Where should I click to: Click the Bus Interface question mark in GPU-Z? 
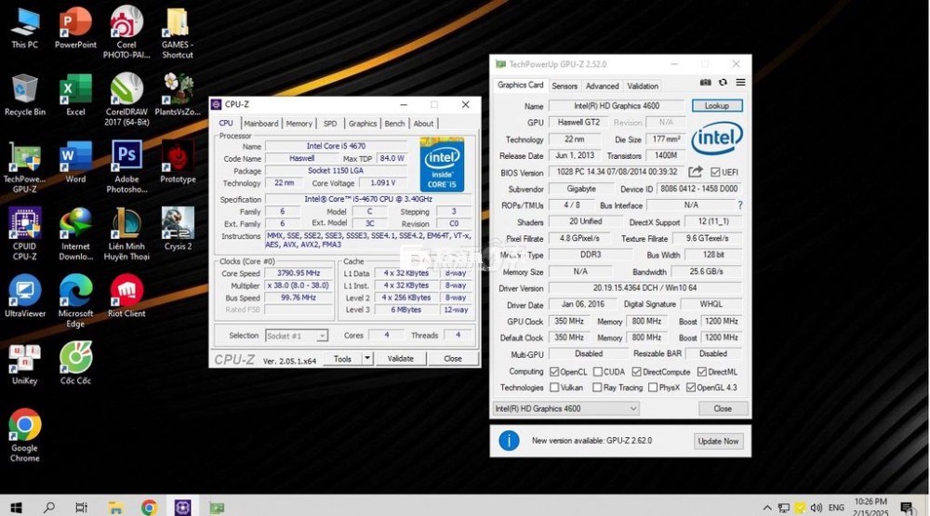[740, 205]
